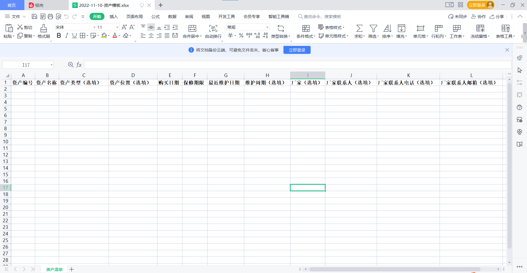This screenshot has width=527, height=273.
Task: Click the fill color bucket swatch
Action: [104, 36]
